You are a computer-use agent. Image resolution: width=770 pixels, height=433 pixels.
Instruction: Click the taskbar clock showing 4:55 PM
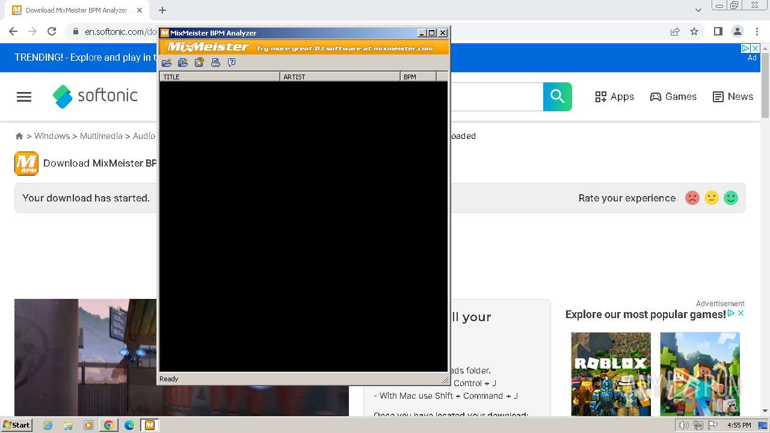pyautogui.click(x=739, y=425)
